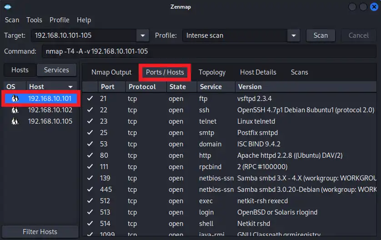Image resolution: width=381 pixels, height=240 pixels.
Task: Click the Command input field
Action: (209, 51)
